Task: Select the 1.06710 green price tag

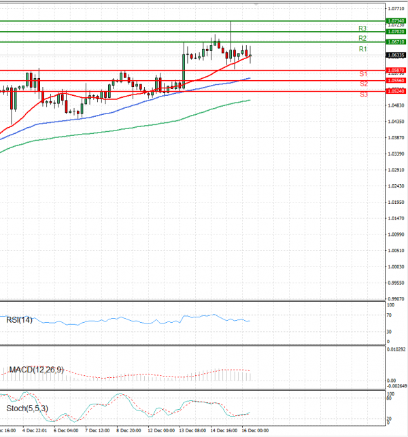Action: coord(396,42)
